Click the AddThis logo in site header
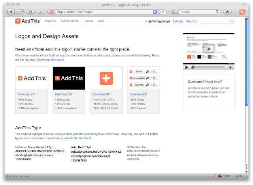The width and height of the screenshot is (253, 185). tap(27, 21)
